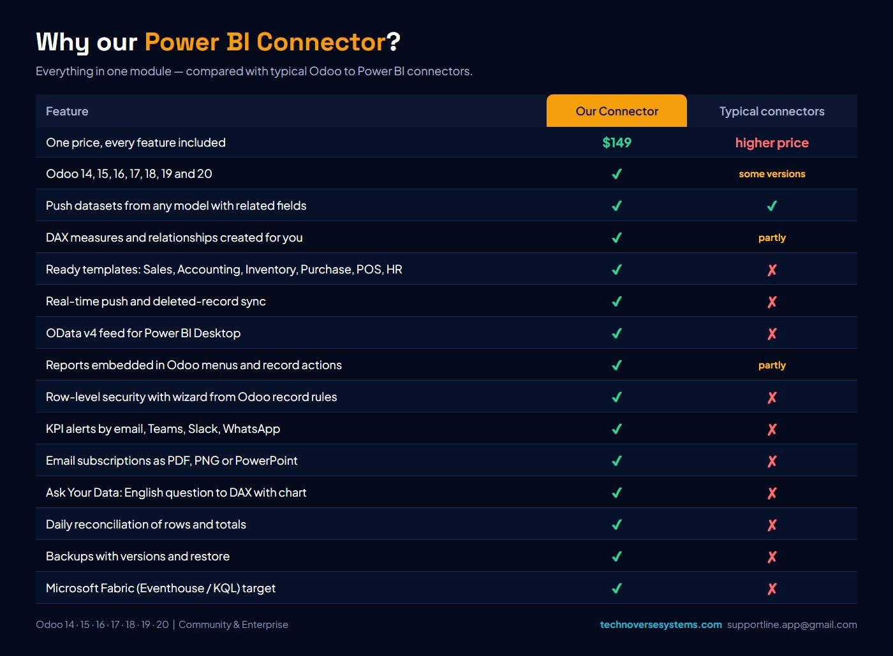Click the 'Why our Power BI Connector?' heading
The height and width of the screenshot is (656, 893).
[218, 42]
